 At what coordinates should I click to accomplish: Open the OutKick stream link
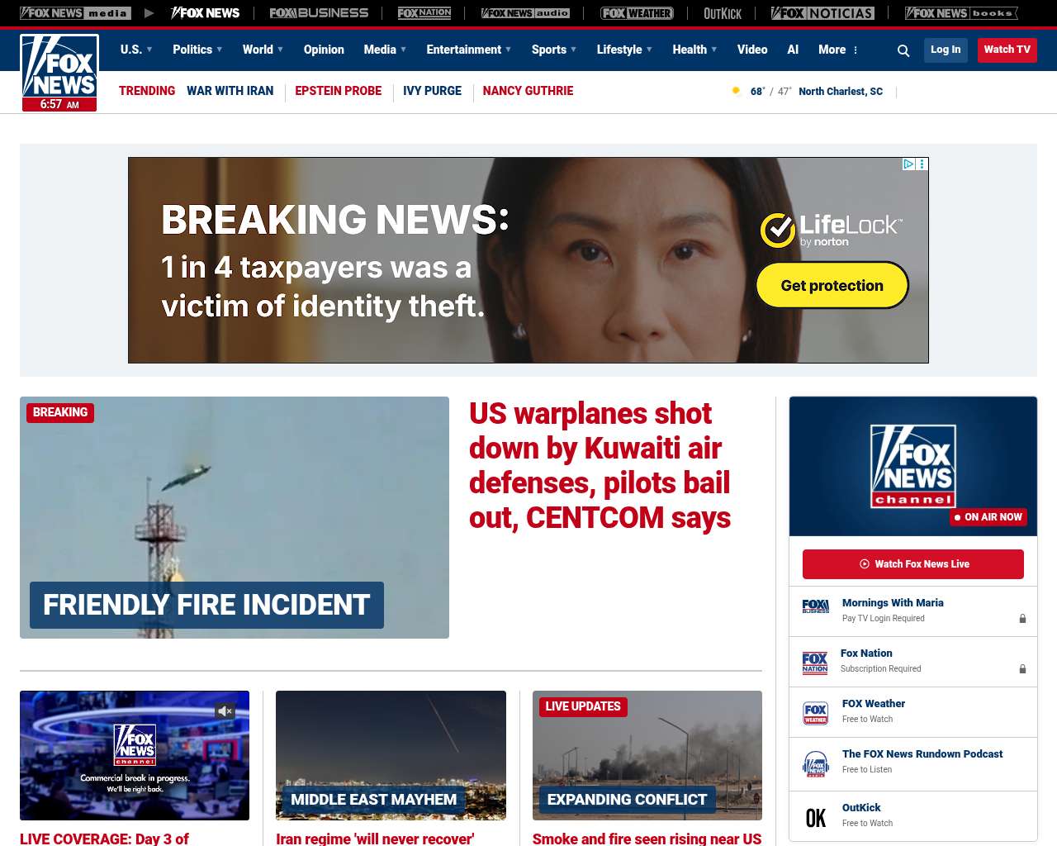(861, 808)
